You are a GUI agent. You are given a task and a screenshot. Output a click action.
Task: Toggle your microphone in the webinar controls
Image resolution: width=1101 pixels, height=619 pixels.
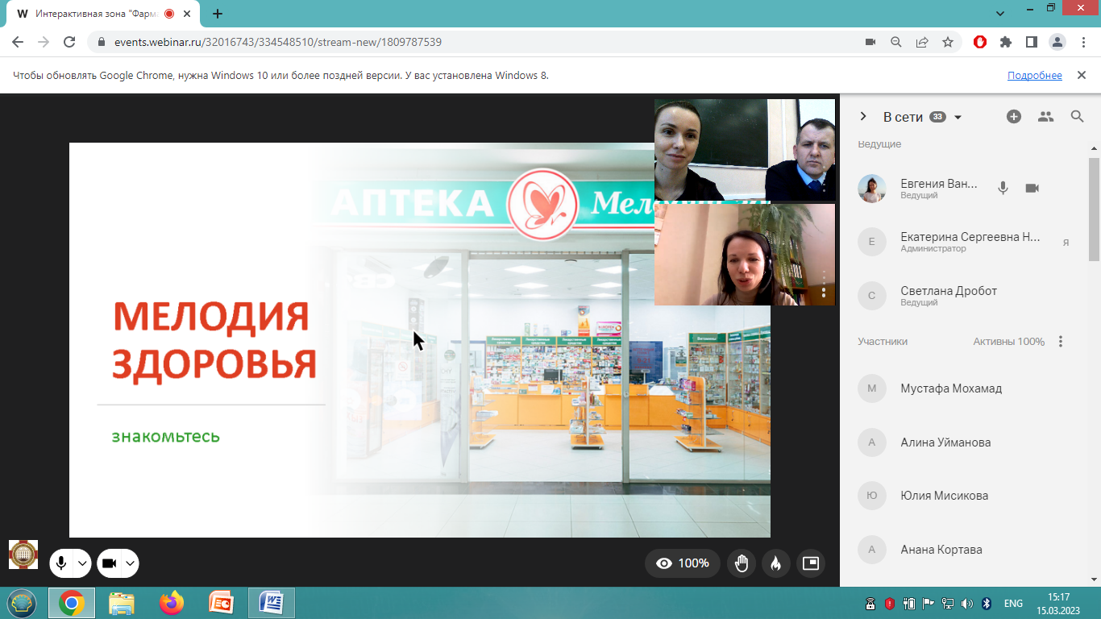61,563
